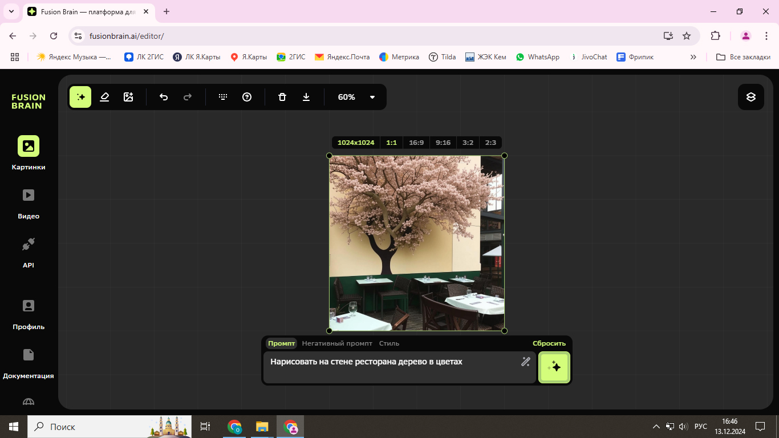Open Яндекс Музыка bookmark
The height and width of the screenshot is (438, 779).
(74, 57)
